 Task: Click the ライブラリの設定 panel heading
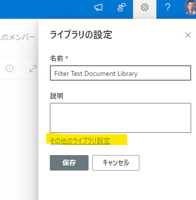(81, 35)
